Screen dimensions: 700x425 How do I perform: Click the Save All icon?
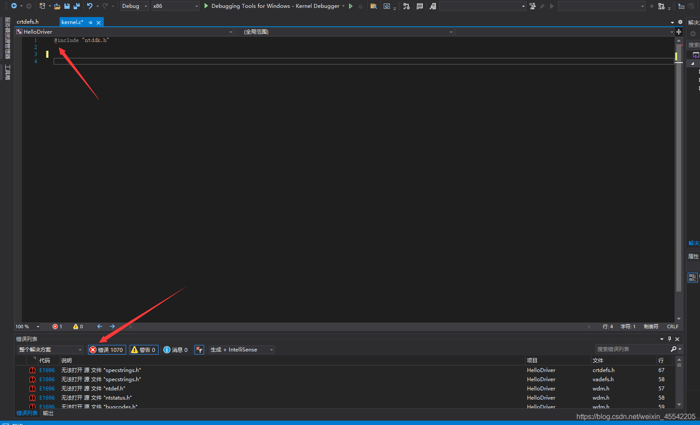click(77, 6)
